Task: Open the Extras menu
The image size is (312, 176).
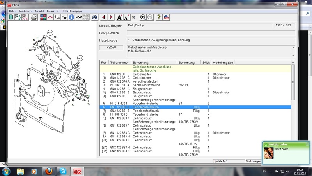Action: [x=50, y=11]
